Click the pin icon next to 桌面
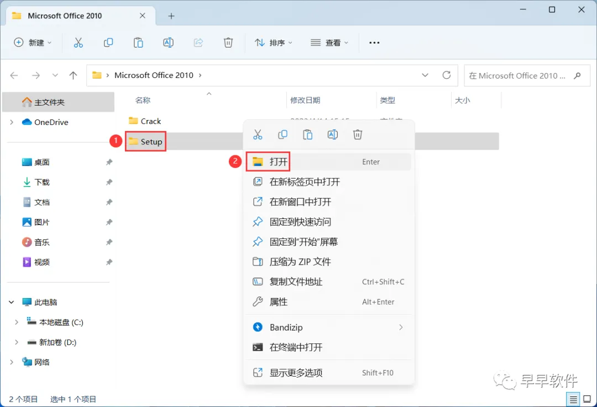The image size is (597, 407). pos(109,162)
